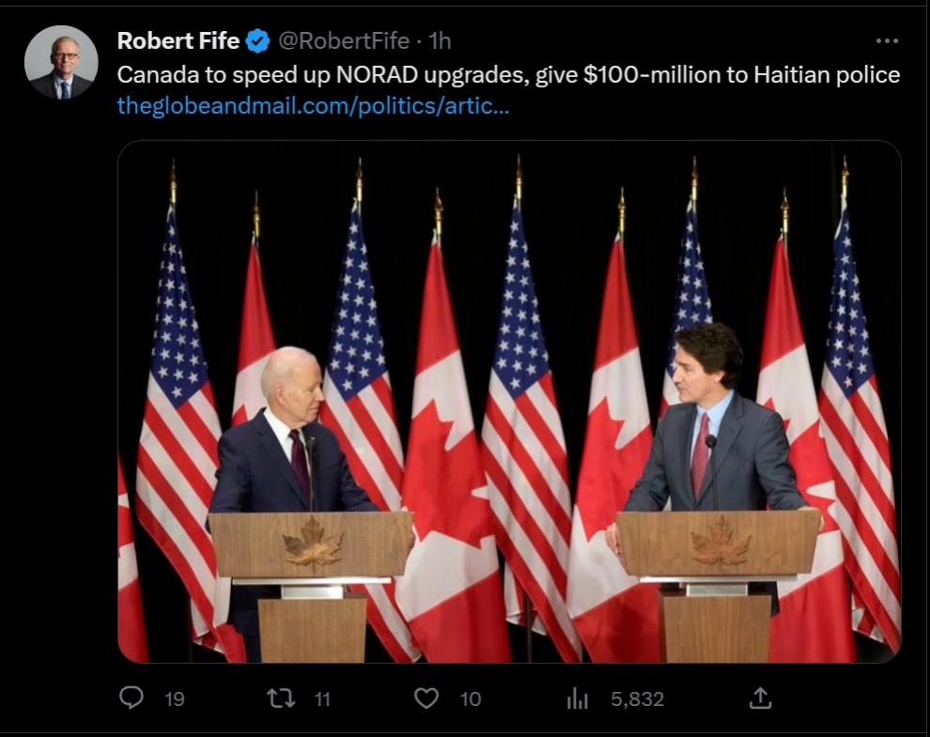Click the Robert Fife display name
Viewport: 930px width, 737px height.
click(178, 41)
